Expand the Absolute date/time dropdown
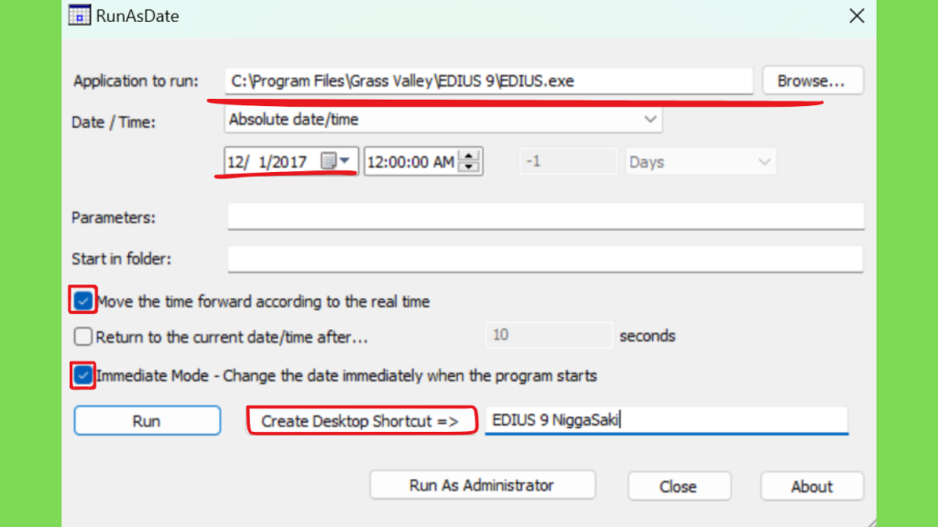The height and width of the screenshot is (527, 938). pyautogui.click(x=443, y=120)
